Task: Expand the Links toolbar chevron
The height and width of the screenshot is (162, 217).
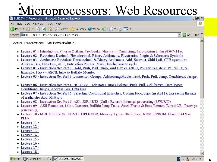Action: click(202, 34)
